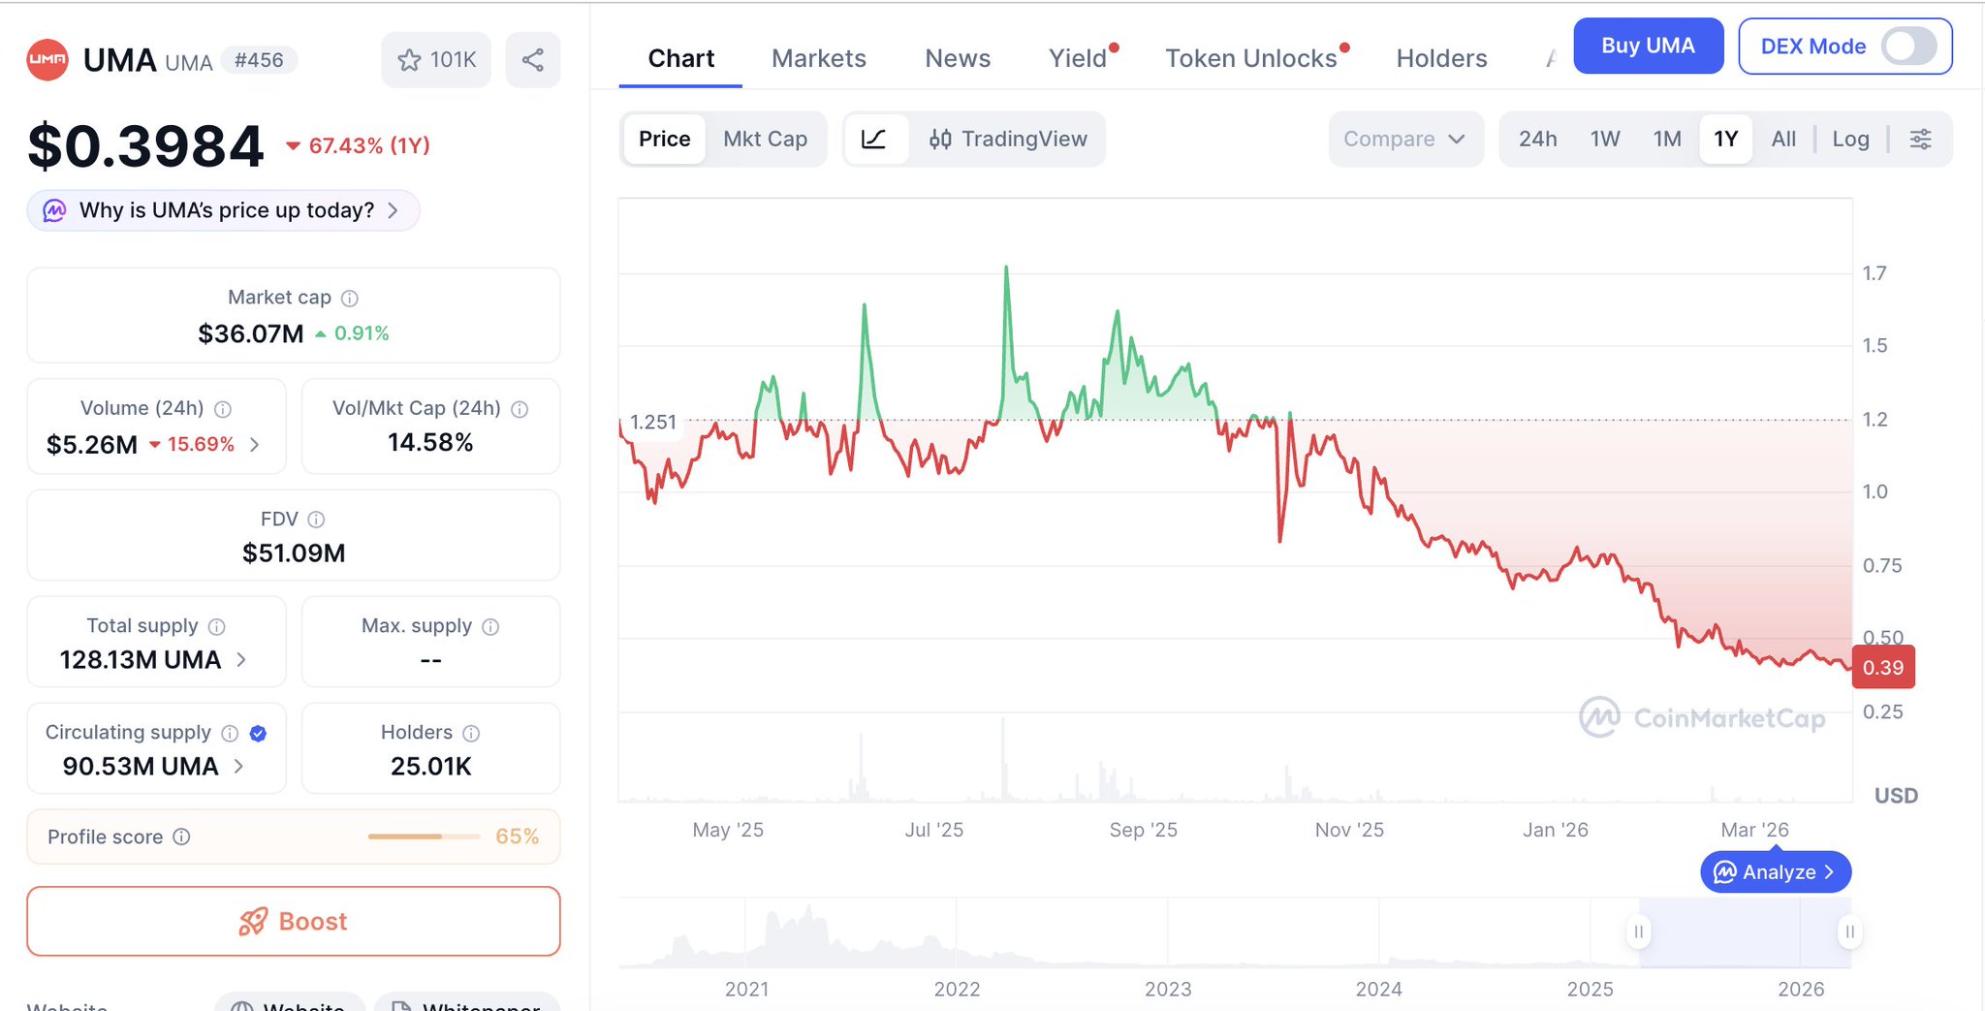Expand Total supply 128.13M UMA details
This screenshot has width=1985, height=1011.
(x=241, y=660)
